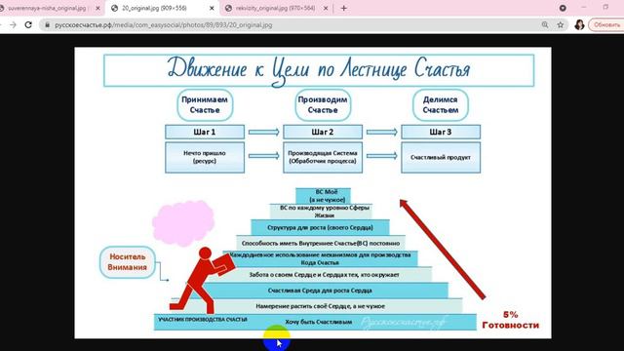
Task: Click the 'Шаг 2' box
Action: tap(323, 132)
